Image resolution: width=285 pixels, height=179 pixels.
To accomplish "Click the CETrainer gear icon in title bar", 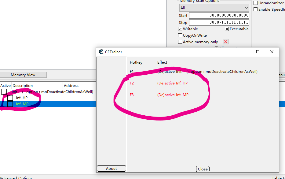I will (101, 52).
